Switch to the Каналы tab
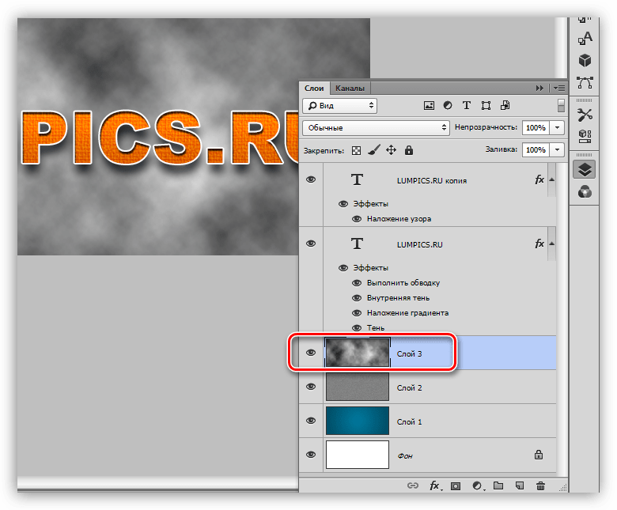Image resolution: width=617 pixels, height=510 pixels. click(x=350, y=89)
